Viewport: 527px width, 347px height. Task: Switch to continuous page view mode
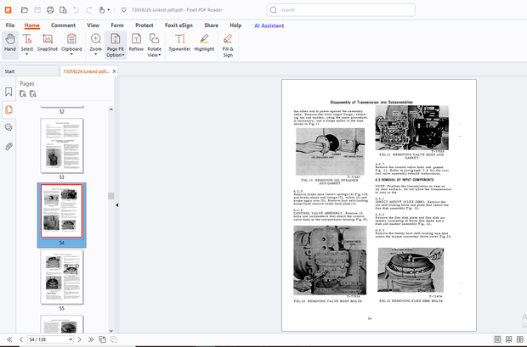tap(509, 339)
